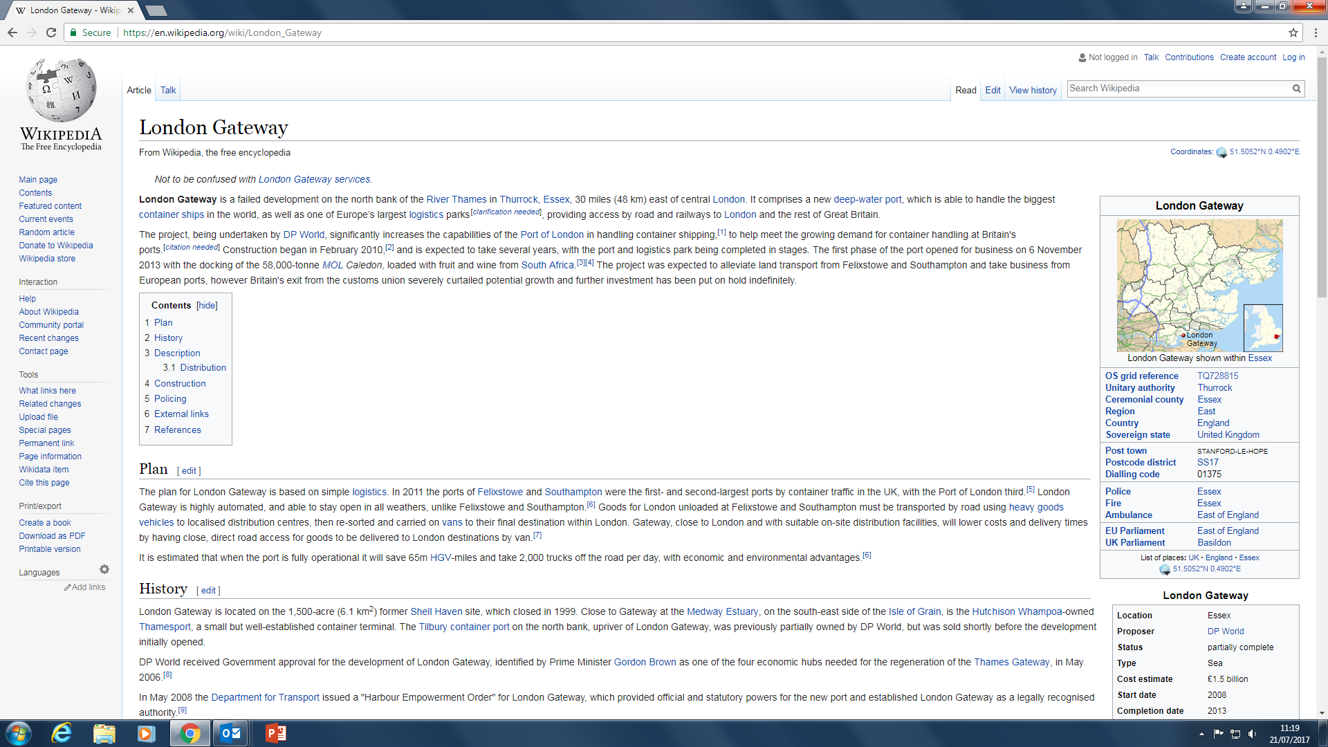This screenshot has height=747, width=1328.
Task: Click Download as PDF link
Action: [52, 536]
